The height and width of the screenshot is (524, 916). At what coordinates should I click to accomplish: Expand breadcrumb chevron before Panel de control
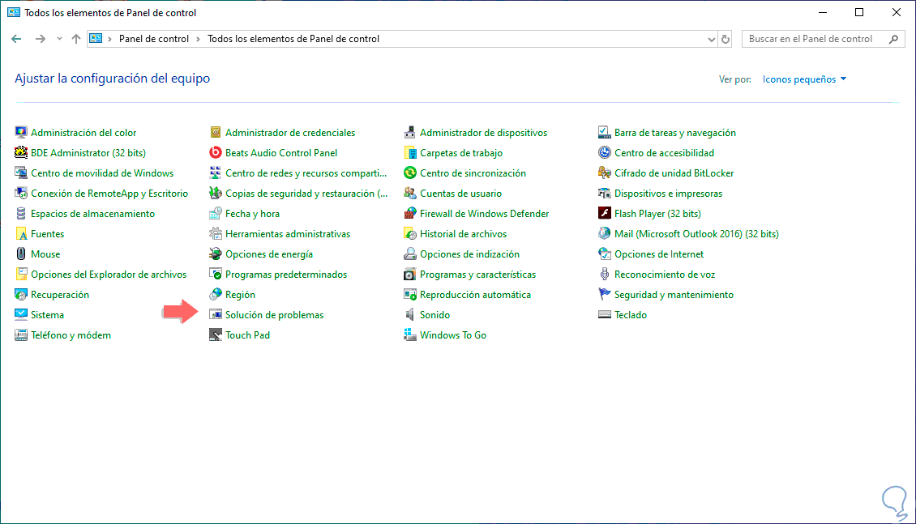point(109,39)
